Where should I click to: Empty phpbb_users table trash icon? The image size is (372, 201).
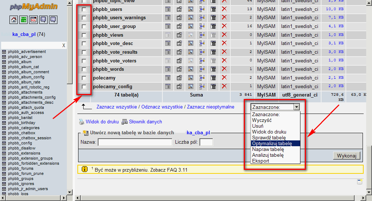[x=213, y=9]
